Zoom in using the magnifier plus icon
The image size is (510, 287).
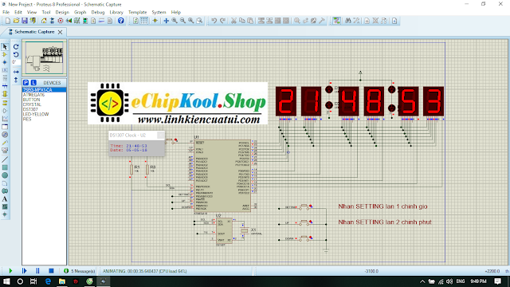point(175,21)
